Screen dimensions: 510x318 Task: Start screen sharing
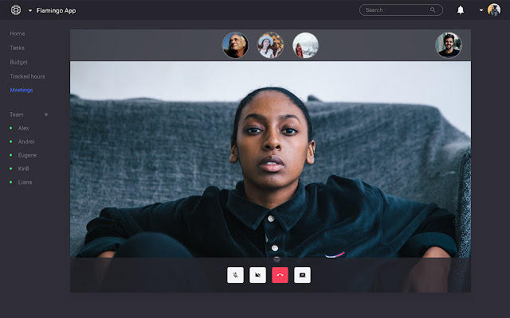tap(303, 275)
